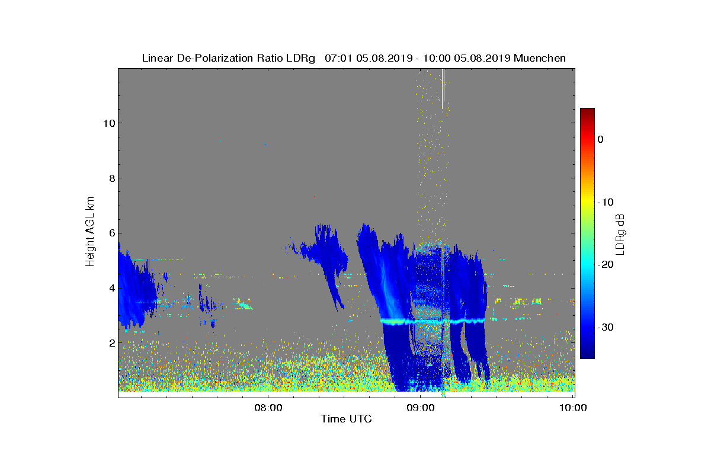Click the 'Muenchen' station name in the title

click(540, 58)
